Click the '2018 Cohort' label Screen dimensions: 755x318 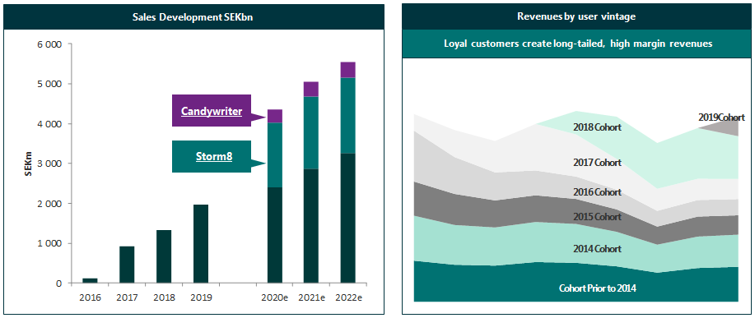597,128
